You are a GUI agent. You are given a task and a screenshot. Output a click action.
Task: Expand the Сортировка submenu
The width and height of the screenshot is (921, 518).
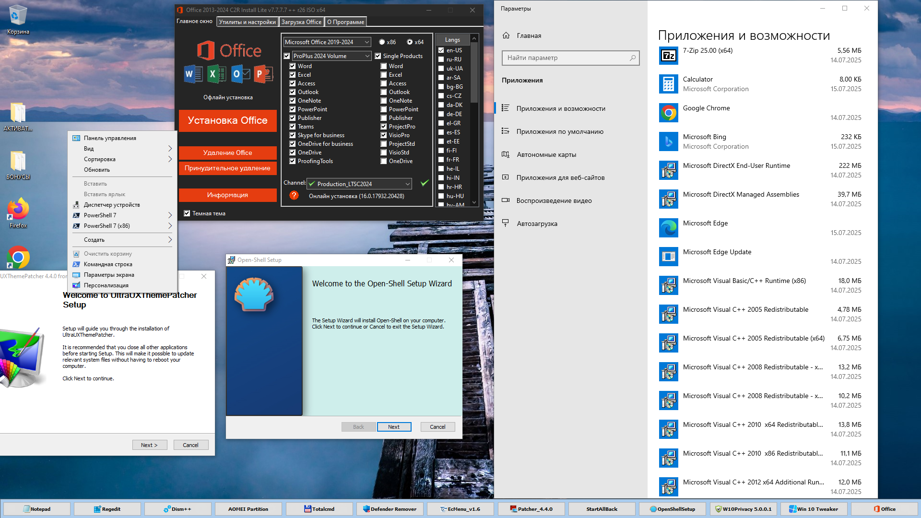point(122,159)
